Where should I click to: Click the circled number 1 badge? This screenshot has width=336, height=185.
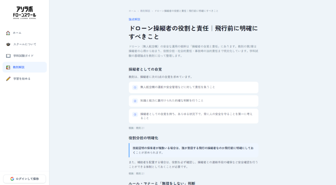coord(135,87)
